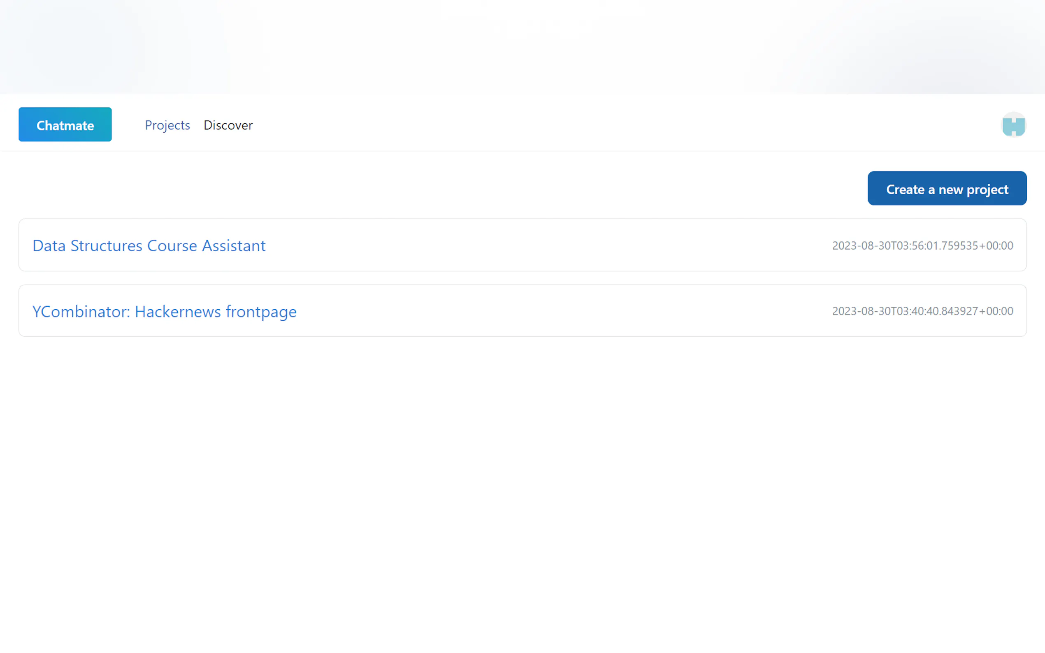This screenshot has height=653, width=1045.
Task: Open Data Structures Course Assistant project
Action: point(149,246)
